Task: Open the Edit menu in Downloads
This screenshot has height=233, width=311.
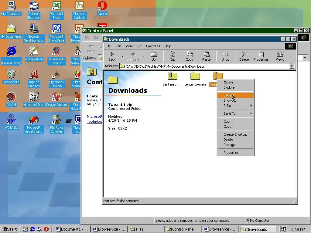Action: 118,46
